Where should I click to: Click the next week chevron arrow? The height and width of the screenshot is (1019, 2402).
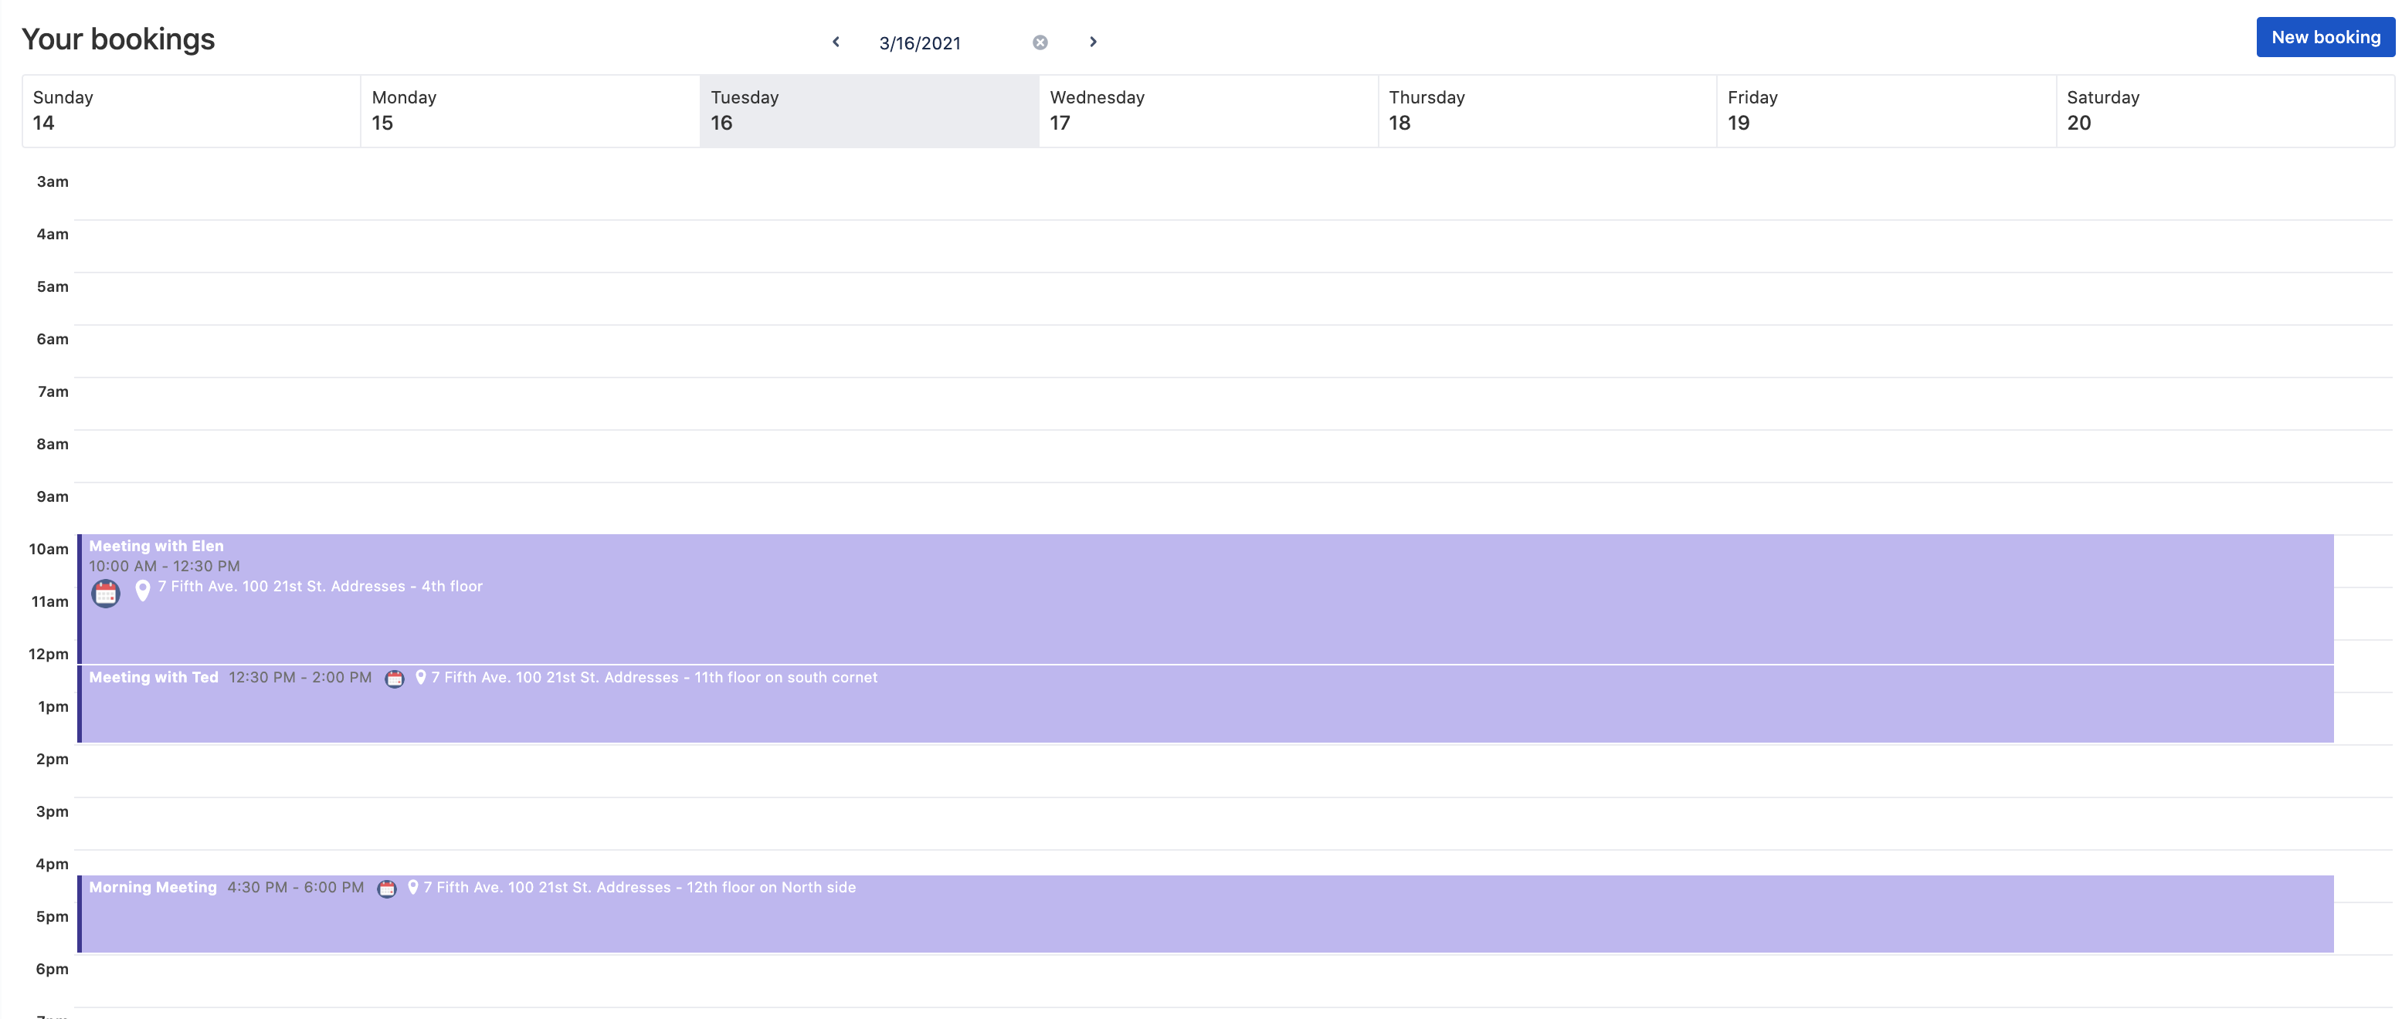coord(1093,42)
